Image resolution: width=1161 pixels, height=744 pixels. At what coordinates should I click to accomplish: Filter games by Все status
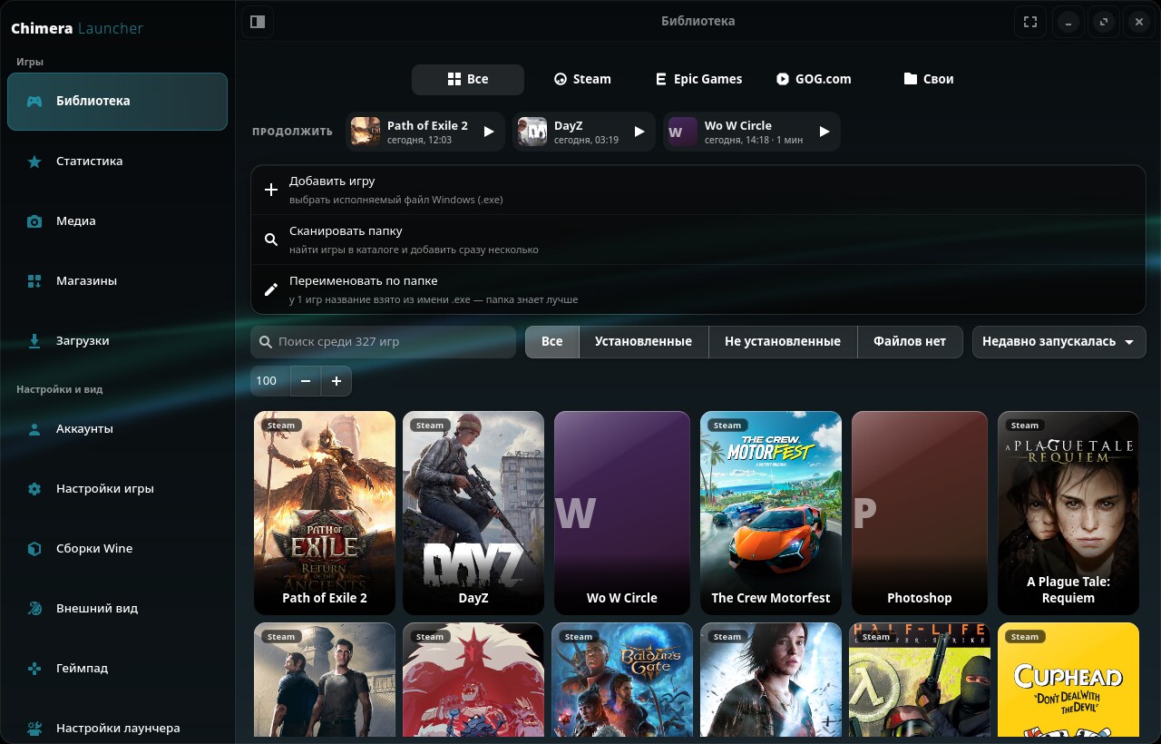click(551, 342)
